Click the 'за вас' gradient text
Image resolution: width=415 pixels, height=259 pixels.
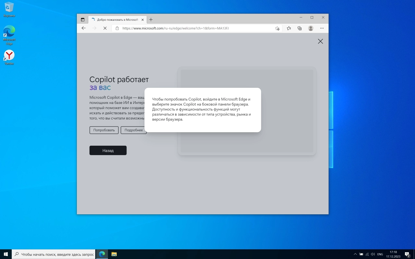pyautogui.click(x=100, y=87)
